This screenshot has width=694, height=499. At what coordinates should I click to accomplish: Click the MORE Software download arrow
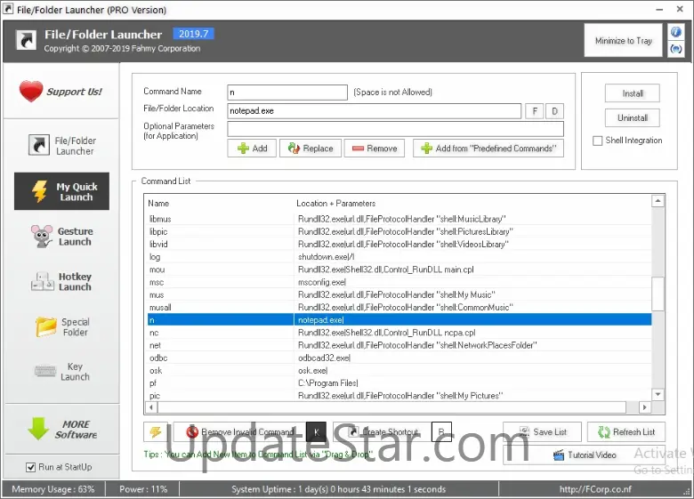(38, 429)
